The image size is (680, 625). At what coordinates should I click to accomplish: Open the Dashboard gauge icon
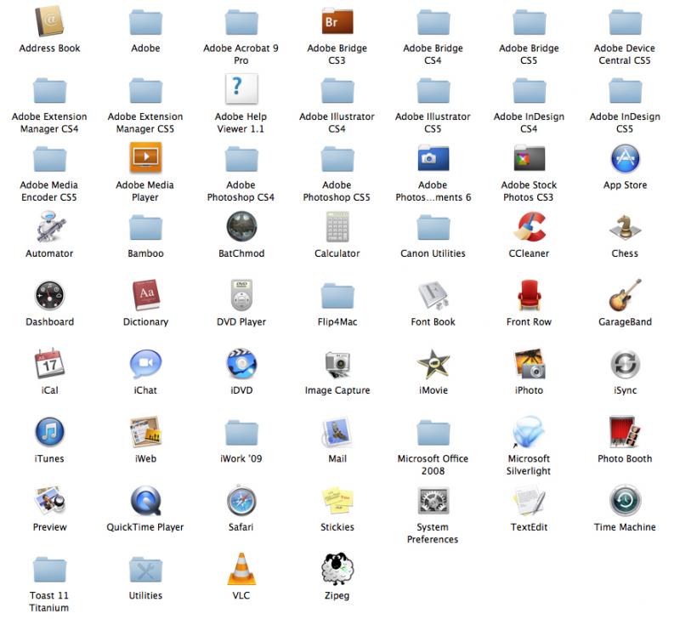[x=49, y=295]
